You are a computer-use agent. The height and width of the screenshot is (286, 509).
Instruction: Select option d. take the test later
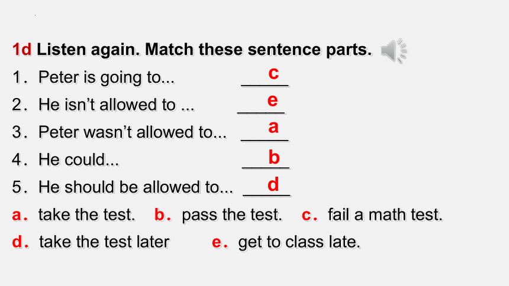tap(91, 242)
